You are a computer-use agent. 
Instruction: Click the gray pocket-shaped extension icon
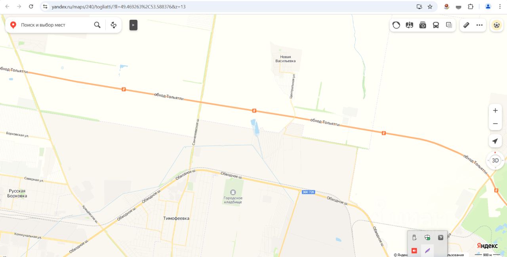[459, 7]
